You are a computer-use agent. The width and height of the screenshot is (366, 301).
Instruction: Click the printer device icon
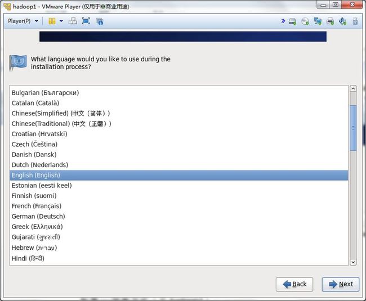[x=330, y=21]
